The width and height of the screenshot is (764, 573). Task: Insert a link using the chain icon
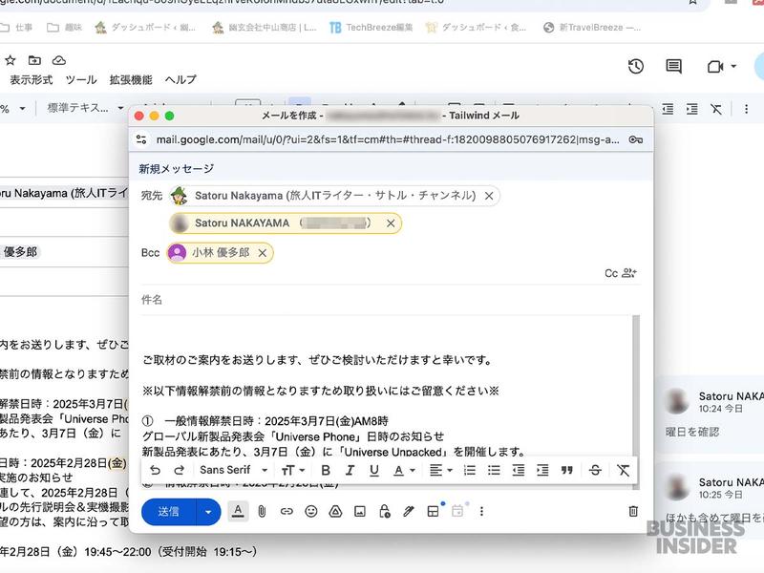[286, 511]
